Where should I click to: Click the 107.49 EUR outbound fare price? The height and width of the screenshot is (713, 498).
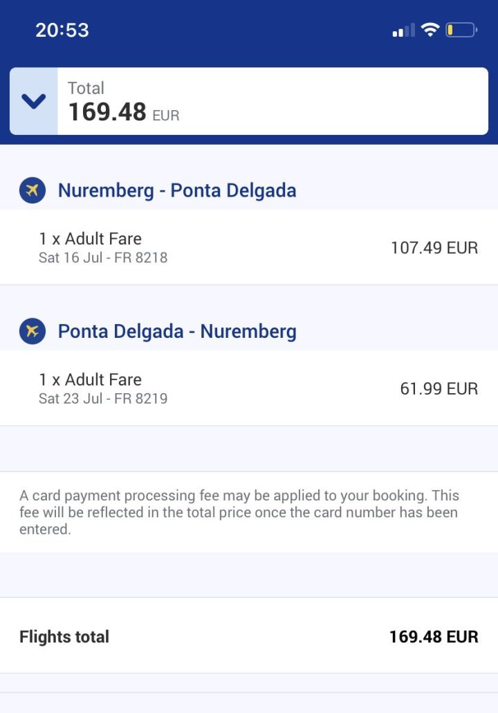pyautogui.click(x=434, y=248)
